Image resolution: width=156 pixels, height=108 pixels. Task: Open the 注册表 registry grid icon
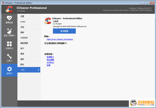9,44
